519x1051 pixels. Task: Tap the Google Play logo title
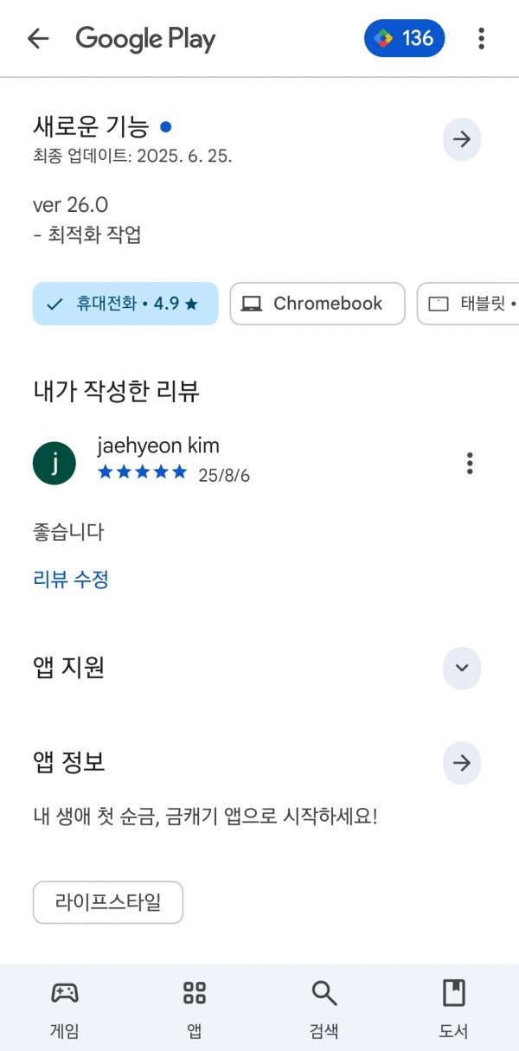[x=145, y=39]
